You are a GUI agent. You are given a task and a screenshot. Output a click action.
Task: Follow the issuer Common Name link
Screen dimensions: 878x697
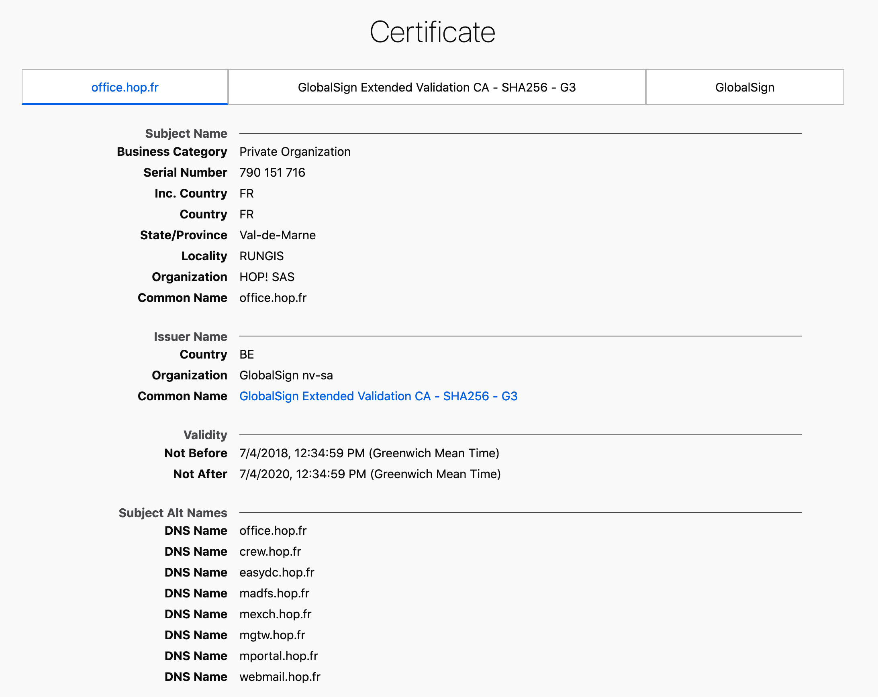click(x=378, y=396)
